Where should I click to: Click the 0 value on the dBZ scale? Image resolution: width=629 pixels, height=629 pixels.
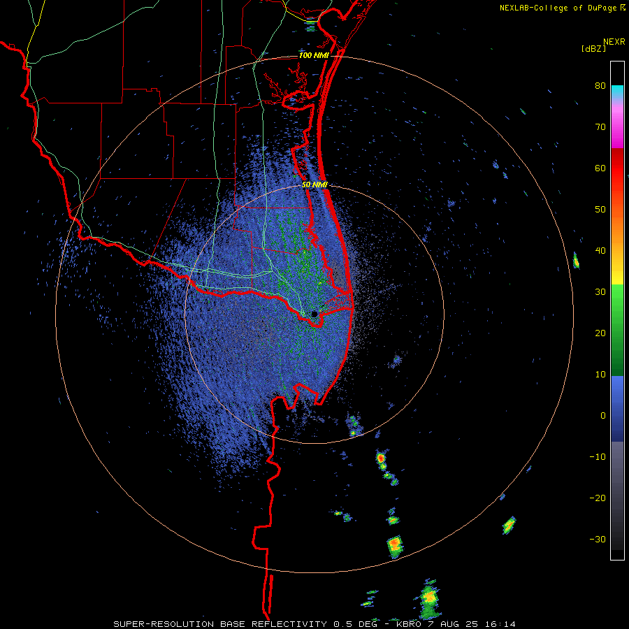tap(603, 416)
